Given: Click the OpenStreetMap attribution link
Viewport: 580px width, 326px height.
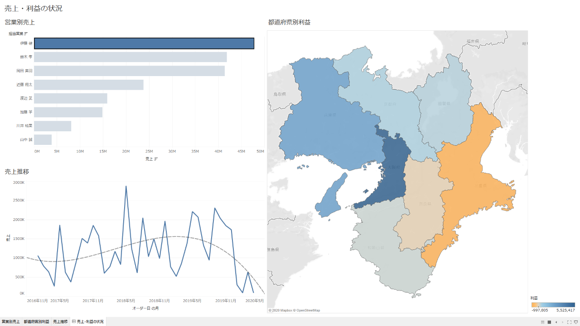Looking at the screenshot, I should point(308,310).
